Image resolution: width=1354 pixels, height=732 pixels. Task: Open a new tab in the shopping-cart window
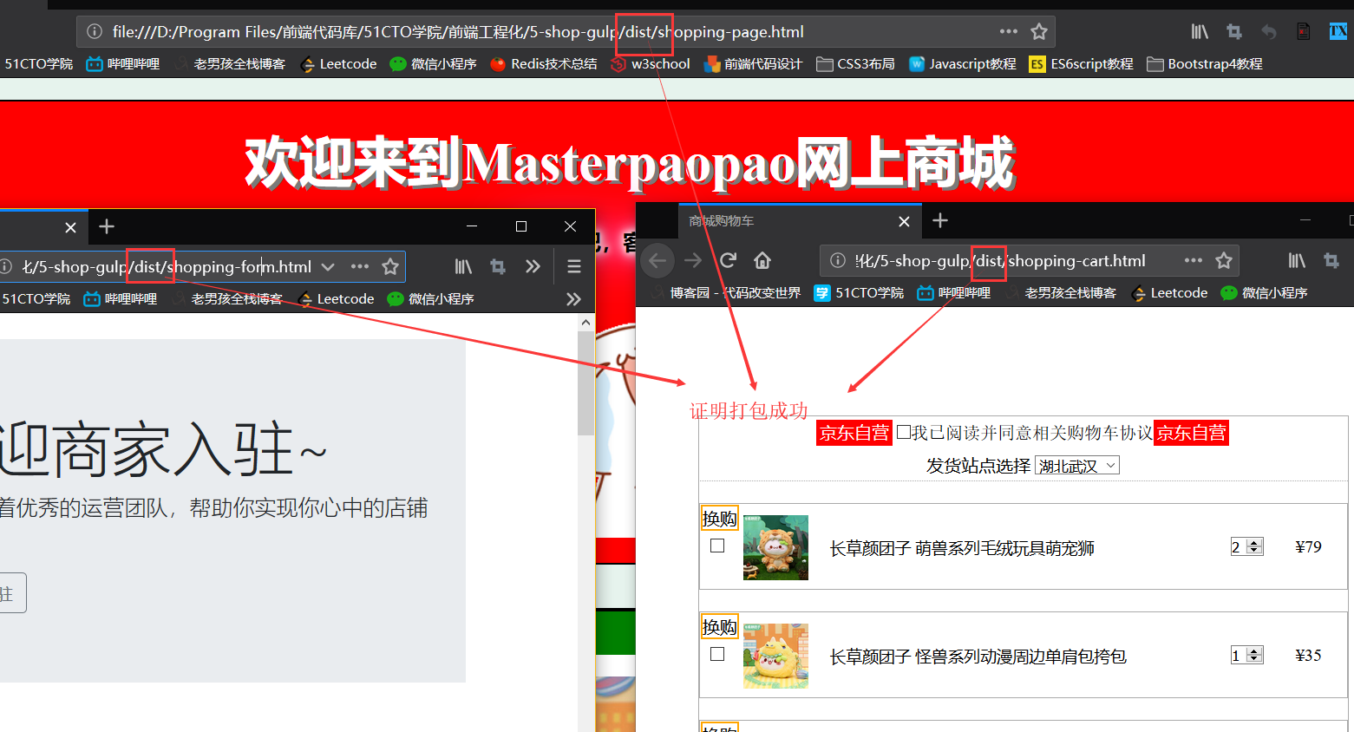[940, 220]
